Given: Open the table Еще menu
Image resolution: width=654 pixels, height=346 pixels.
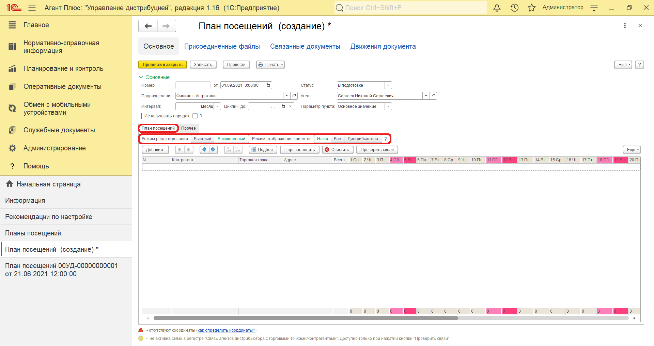Looking at the screenshot, I should tap(632, 150).
